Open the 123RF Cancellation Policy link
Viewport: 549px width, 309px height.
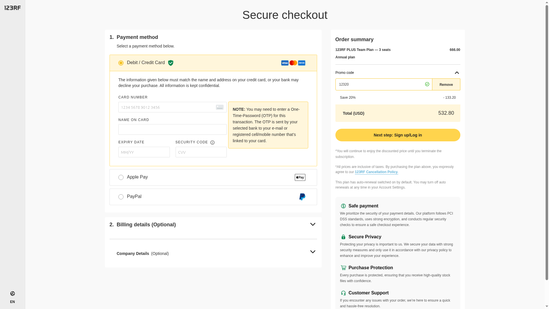coord(376,172)
